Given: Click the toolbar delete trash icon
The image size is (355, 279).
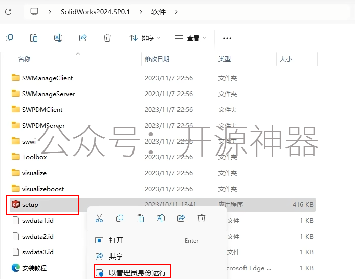Looking at the screenshot, I should (107, 38).
